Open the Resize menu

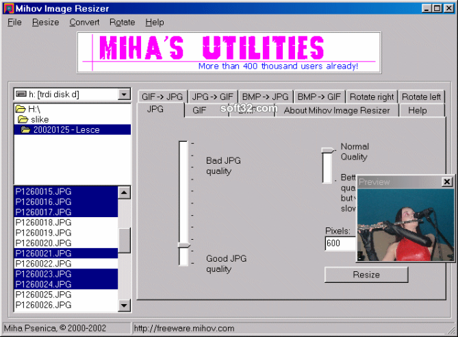click(46, 22)
